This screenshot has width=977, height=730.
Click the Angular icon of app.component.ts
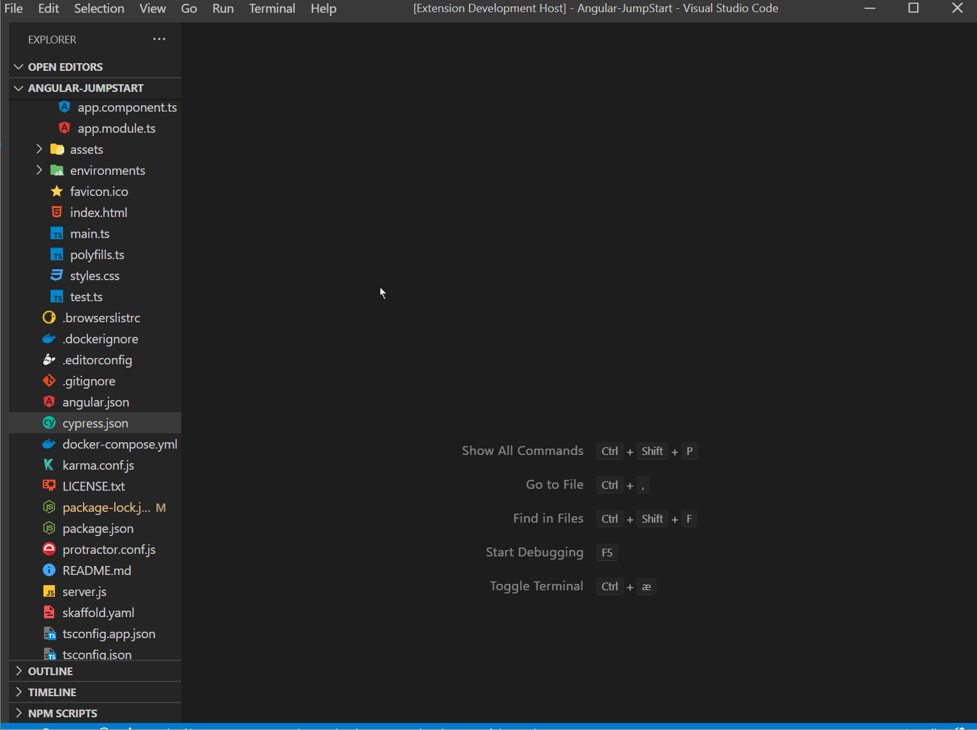point(64,107)
